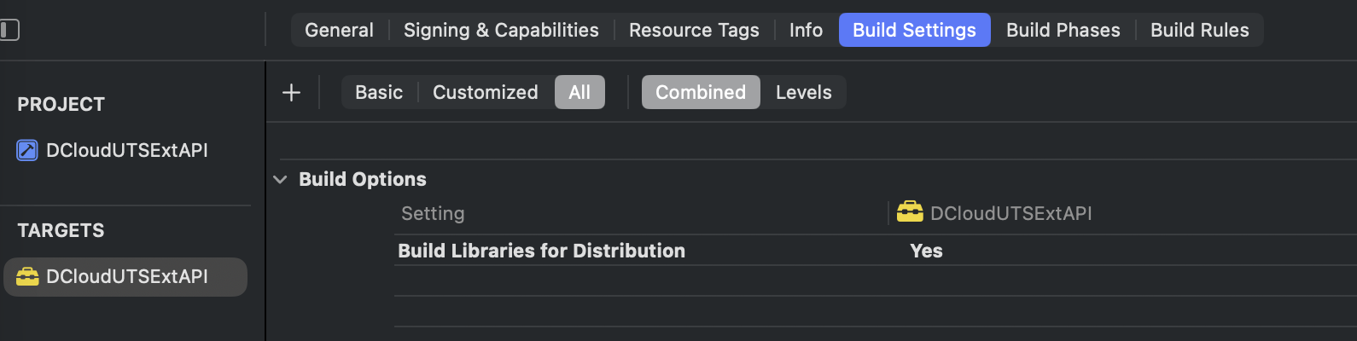Select DCloudUTSExtAPI under TARGETS

(x=125, y=277)
